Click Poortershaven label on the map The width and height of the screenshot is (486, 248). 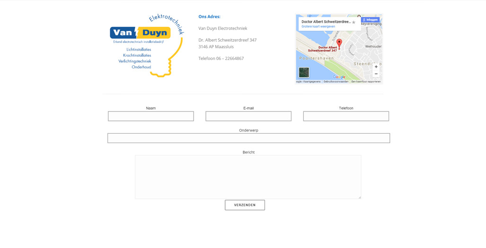pos(317,58)
